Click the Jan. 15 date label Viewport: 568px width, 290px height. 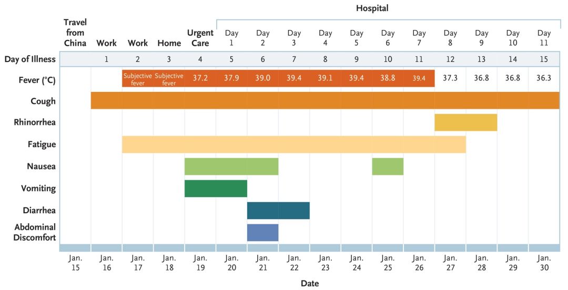[x=75, y=263]
